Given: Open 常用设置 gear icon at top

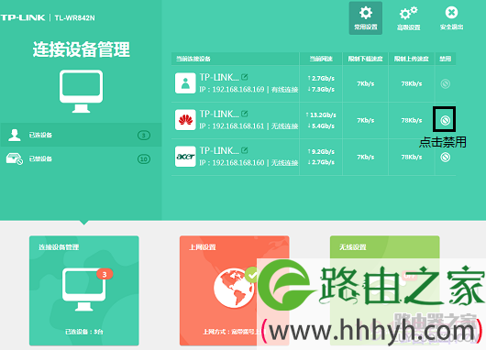Looking at the screenshot, I should pyautogui.click(x=366, y=18).
